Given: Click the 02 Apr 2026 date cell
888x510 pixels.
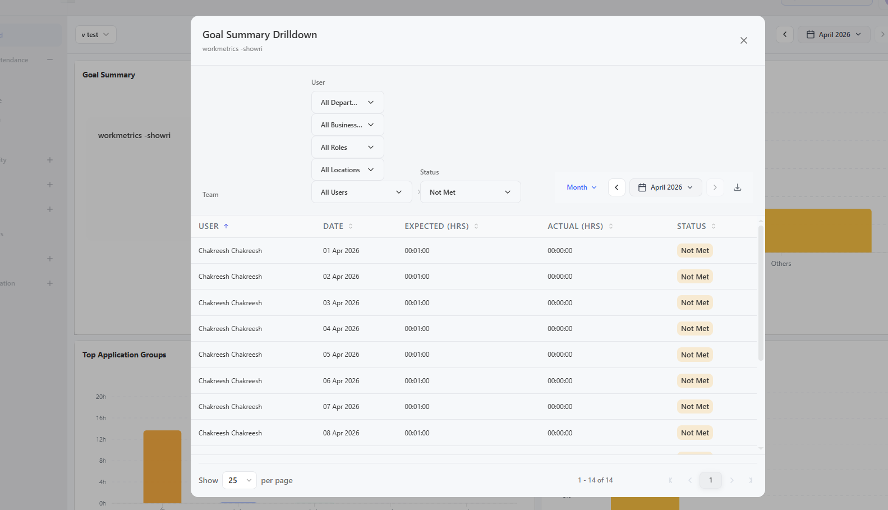Looking at the screenshot, I should point(341,277).
